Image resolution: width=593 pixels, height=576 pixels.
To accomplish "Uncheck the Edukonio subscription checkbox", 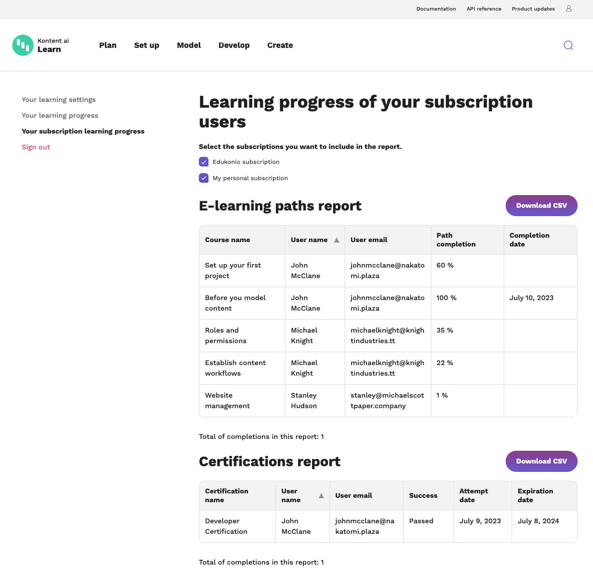I will click(x=204, y=162).
